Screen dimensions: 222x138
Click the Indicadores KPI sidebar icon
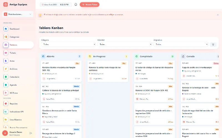click(6, 112)
